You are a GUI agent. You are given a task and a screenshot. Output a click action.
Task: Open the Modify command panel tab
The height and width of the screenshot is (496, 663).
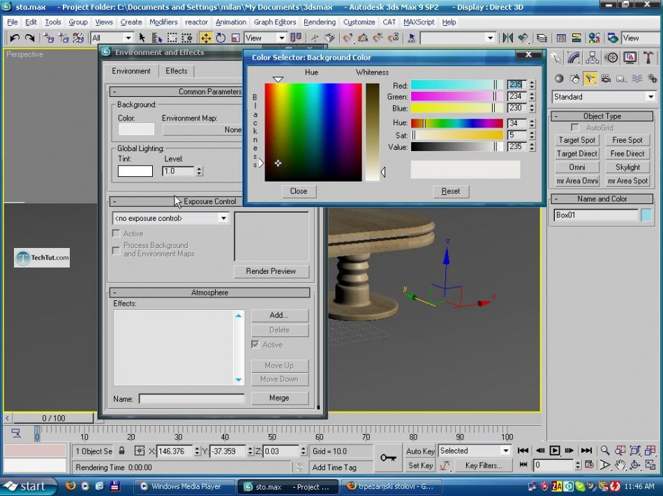(574, 58)
